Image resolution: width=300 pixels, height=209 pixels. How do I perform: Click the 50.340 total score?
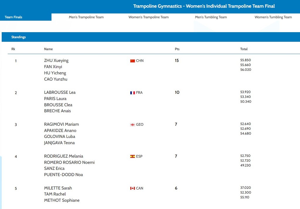[246, 101]
